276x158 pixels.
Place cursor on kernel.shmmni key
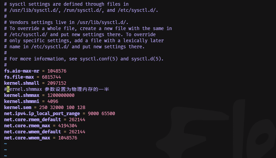point(22,101)
